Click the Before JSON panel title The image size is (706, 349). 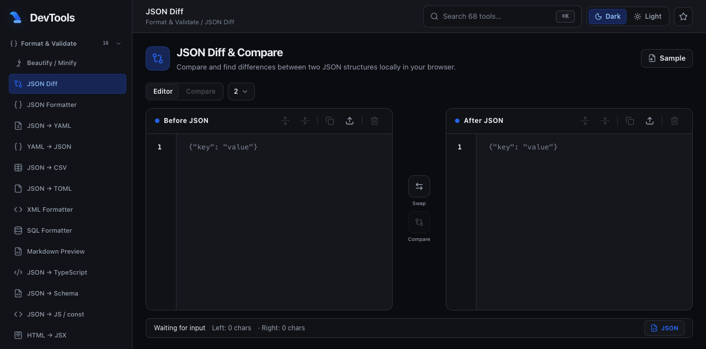[x=186, y=121]
